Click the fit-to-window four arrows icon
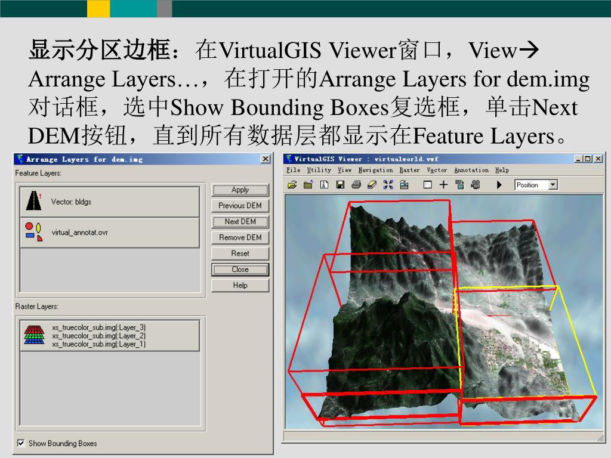Image resolution: width=611 pixels, height=458 pixels. tap(388, 185)
